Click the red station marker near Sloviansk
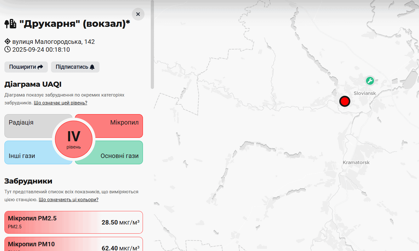The height and width of the screenshot is (251, 419). tap(345, 102)
